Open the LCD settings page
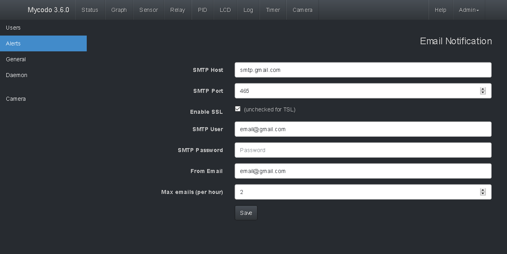This screenshot has height=254, width=507. click(x=225, y=10)
